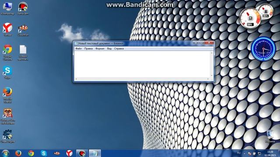This screenshot has width=280, height=157.
Task: Click the horizontal scrollbar right arrow in Notepad
Action: [208, 79]
